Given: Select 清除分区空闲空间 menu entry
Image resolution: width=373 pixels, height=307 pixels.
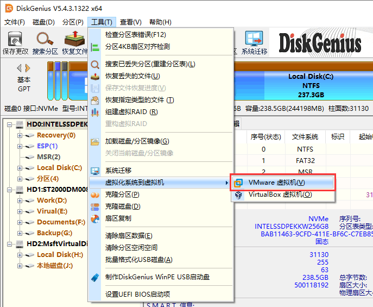Looking at the screenshot, I should tap(161, 248).
